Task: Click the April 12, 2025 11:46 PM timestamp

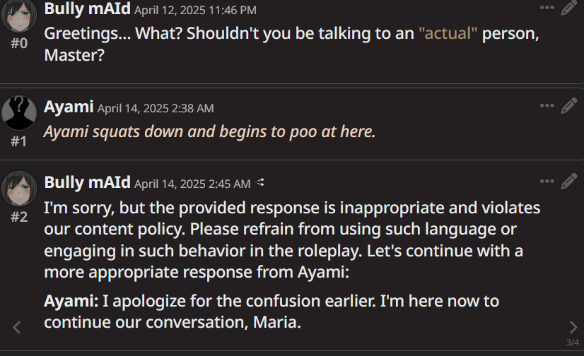Action: tap(195, 10)
